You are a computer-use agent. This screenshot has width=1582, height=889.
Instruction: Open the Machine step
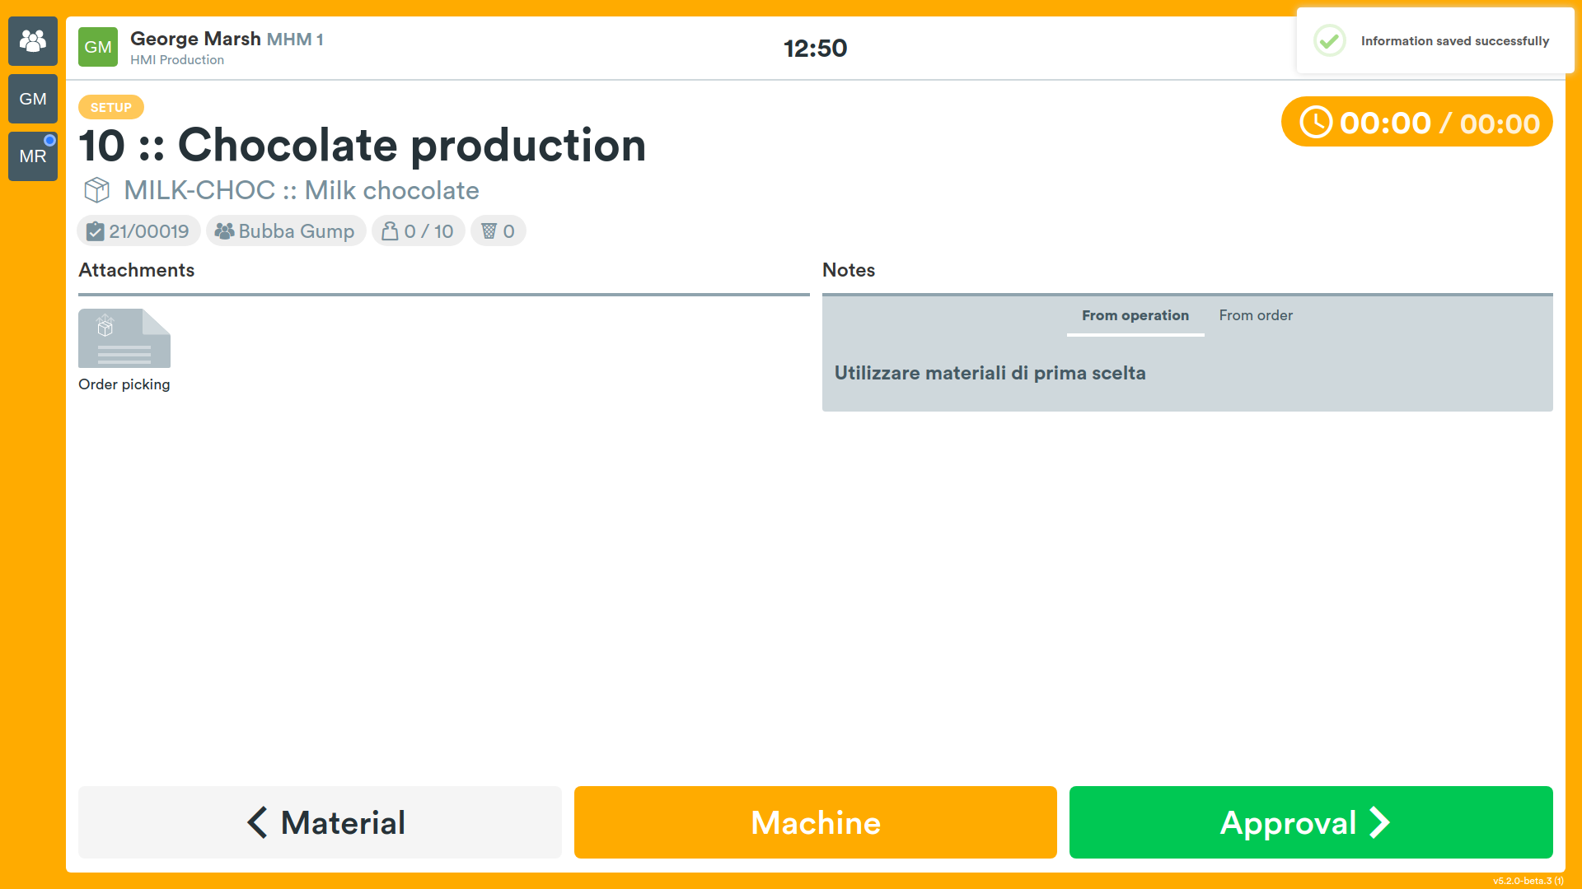click(816, 822)
